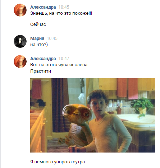Select the message line 'Прастити'
The image size is (160, 168).
41,71
